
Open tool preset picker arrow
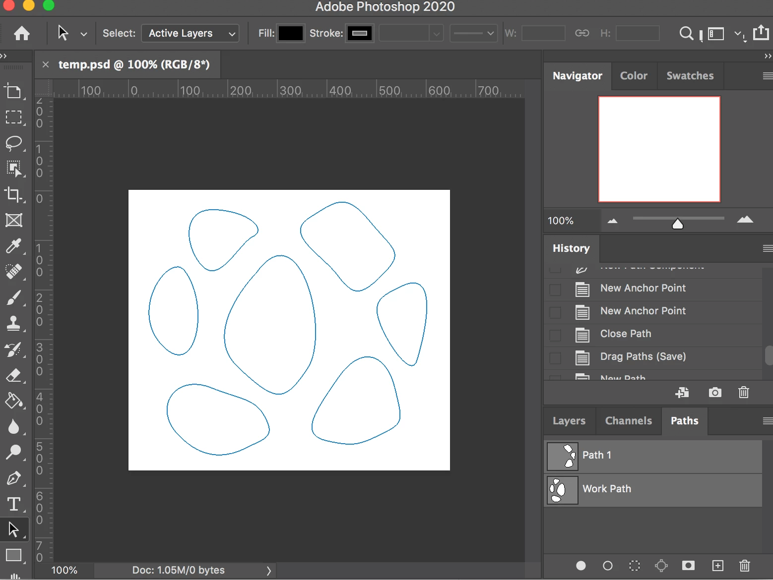84,34
